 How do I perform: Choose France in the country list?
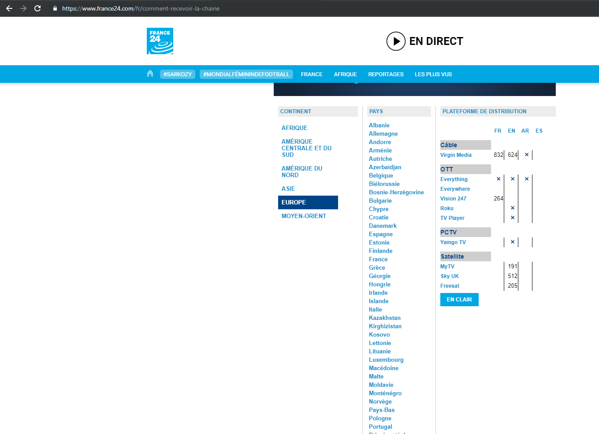coord(378,259)
